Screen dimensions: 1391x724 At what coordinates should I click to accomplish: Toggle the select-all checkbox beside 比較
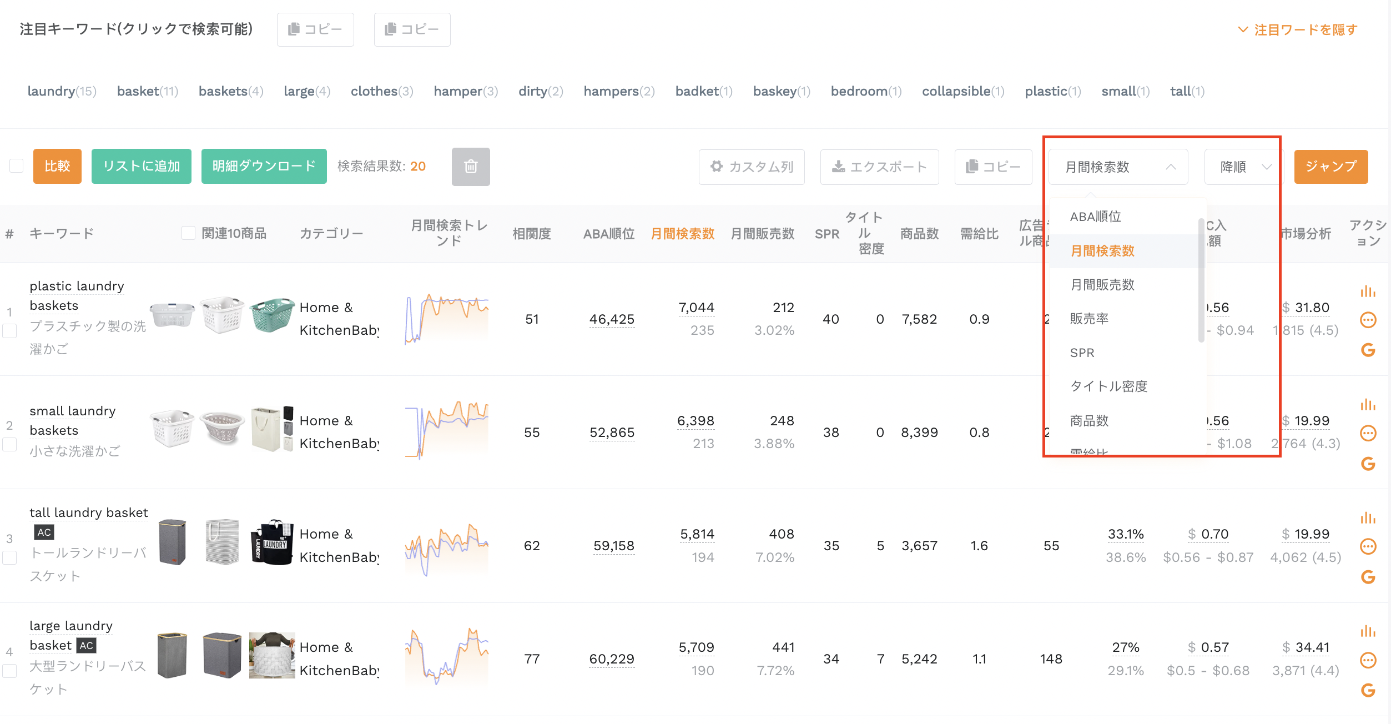[17, 166]
